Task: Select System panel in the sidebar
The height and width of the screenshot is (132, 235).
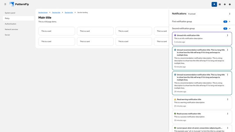Action: (x=10, y=13)
